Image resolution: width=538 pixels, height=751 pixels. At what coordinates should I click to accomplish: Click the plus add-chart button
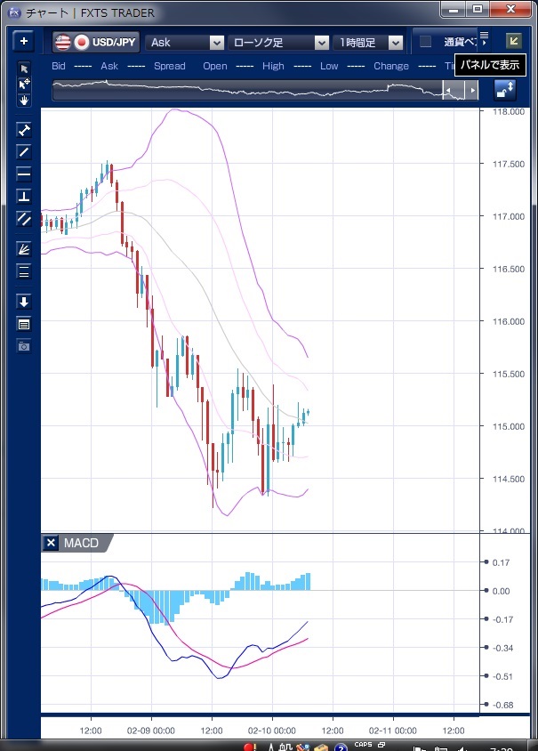coord(23,42)
